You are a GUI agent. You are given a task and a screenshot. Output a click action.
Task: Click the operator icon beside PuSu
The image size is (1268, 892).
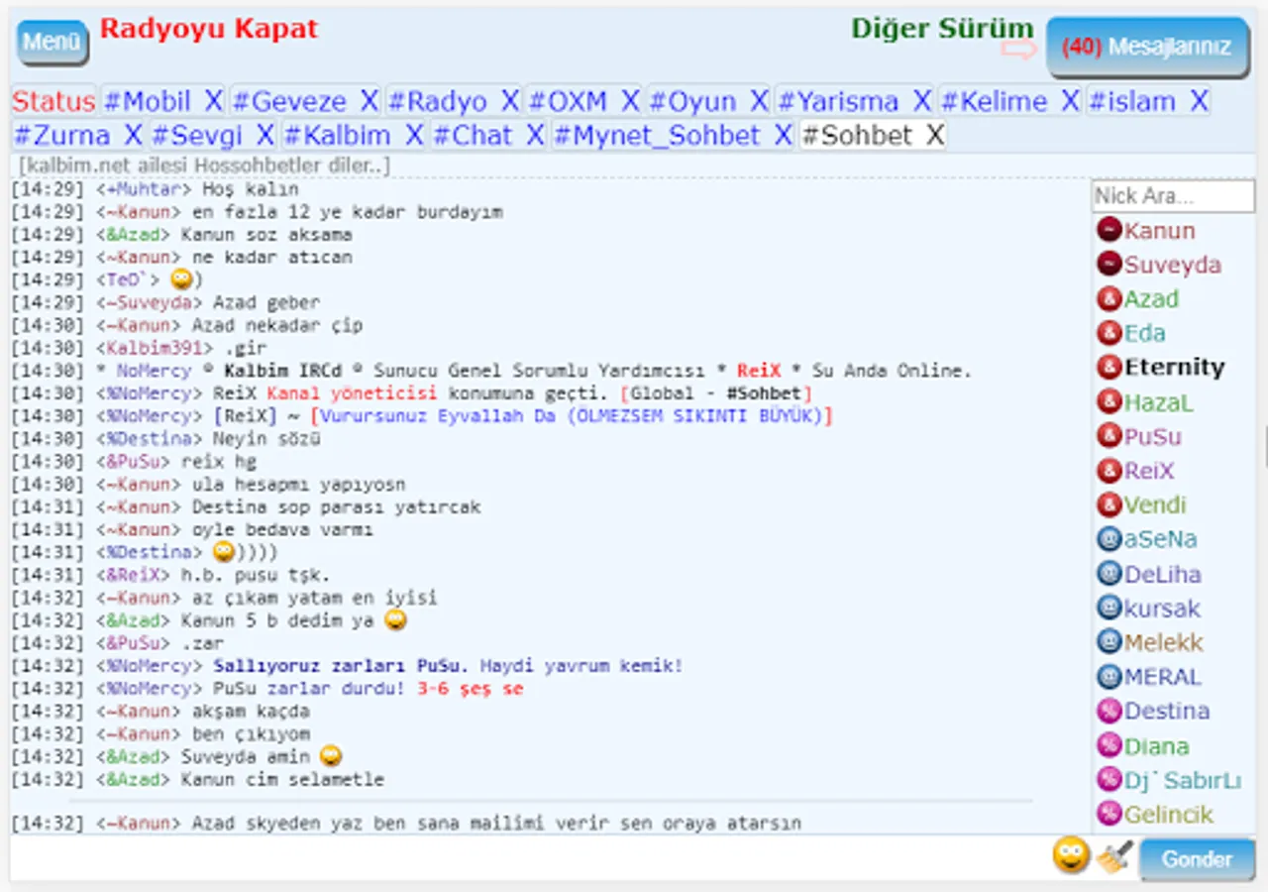tap(1109, 436)
